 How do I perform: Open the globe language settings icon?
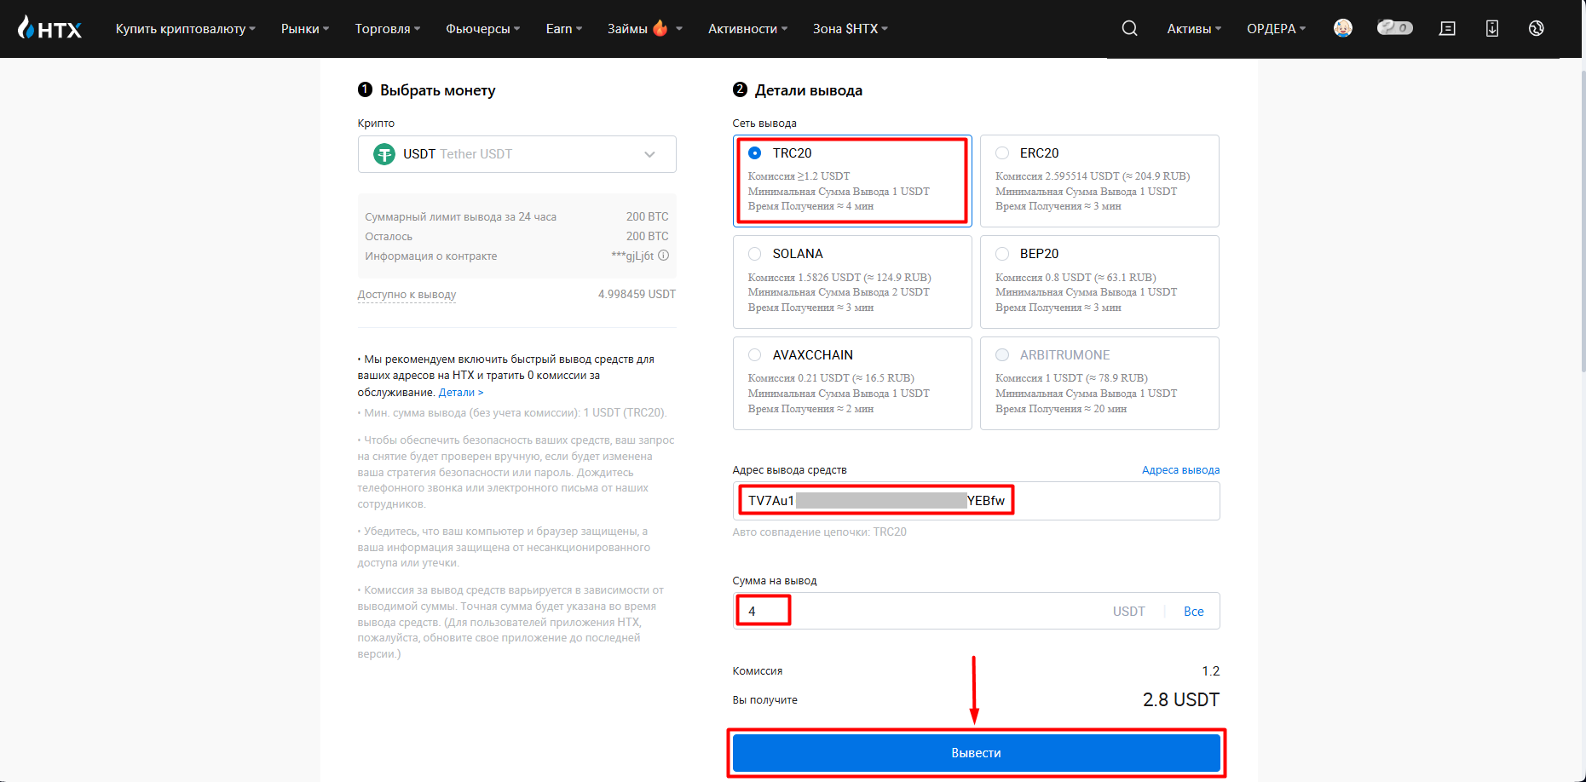tap(1537, 28)
